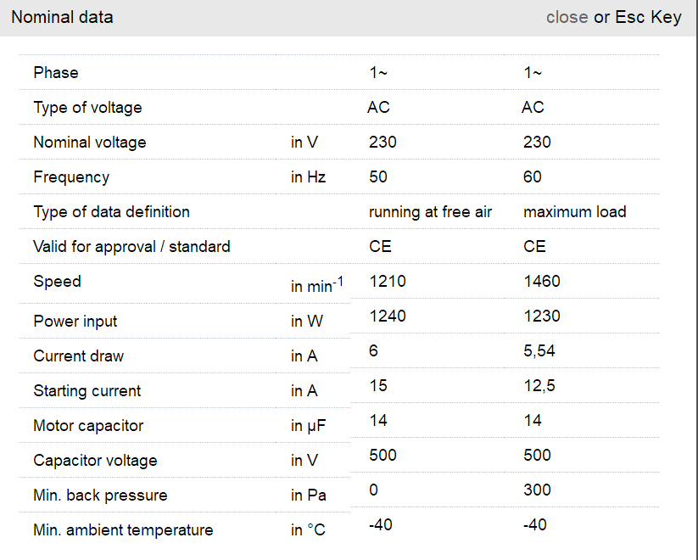This screenshot has height=560, width=698.
Task: Click the current draw value 5,54
Action: point(539,350)
